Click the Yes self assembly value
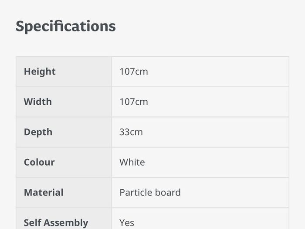Viewport: 305px width, 229px height. (x=127, y=223)
